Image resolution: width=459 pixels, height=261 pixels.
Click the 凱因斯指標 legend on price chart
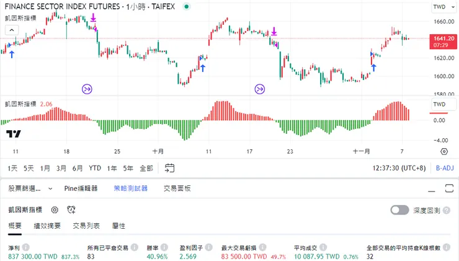(20, 18)
